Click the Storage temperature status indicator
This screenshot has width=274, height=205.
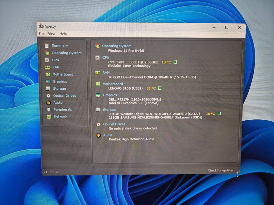tap(219, 114)
